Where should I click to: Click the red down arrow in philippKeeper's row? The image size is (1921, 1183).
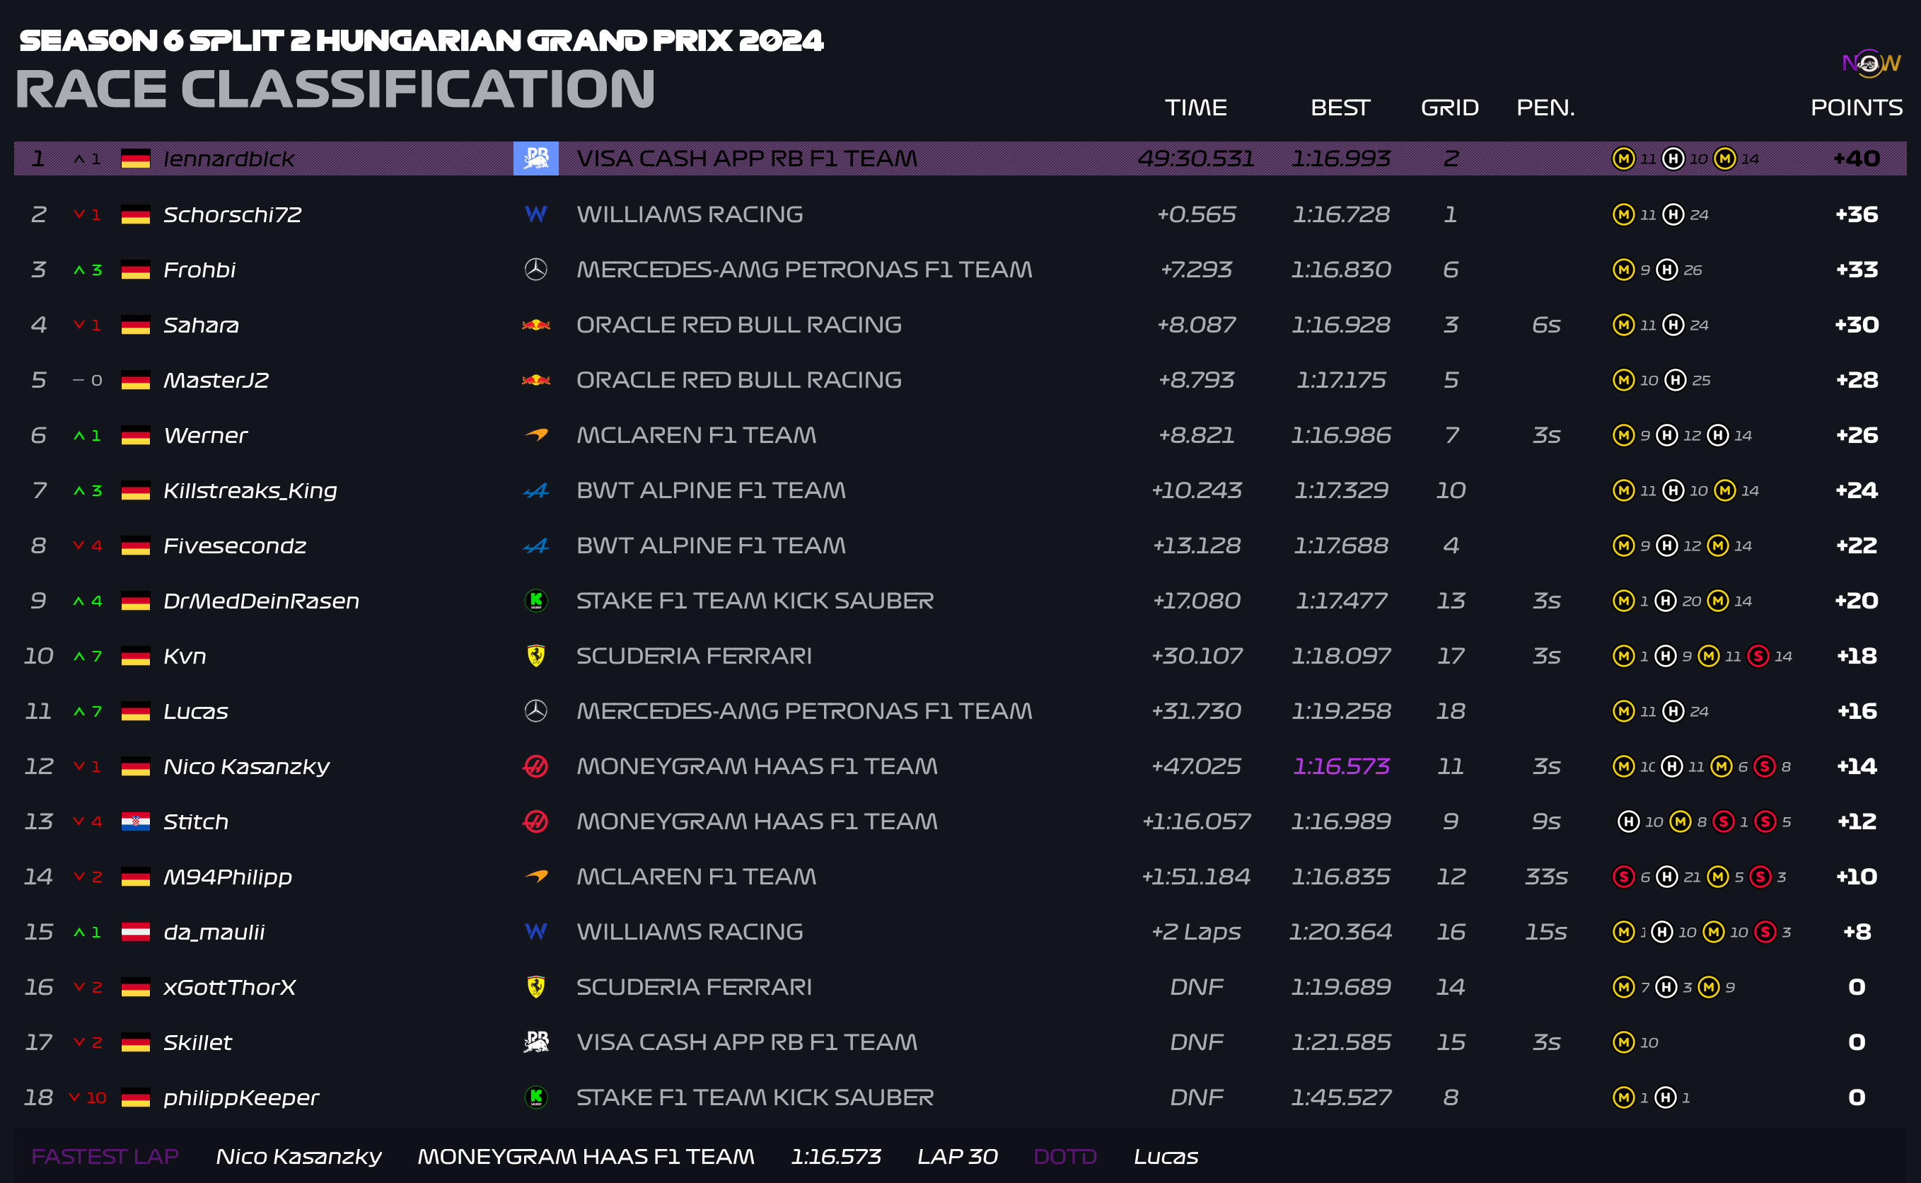[x=74, y=1097]
